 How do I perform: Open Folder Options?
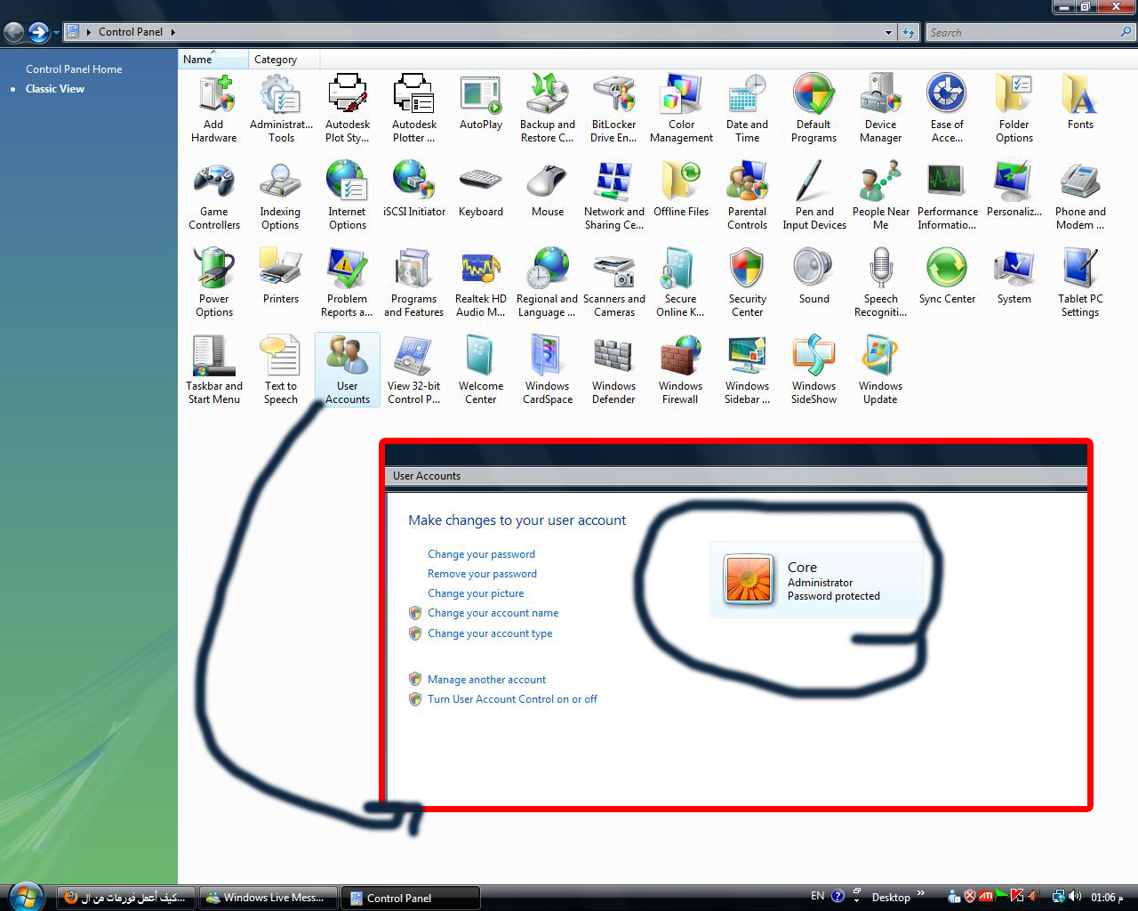(x=1014, y=109)
